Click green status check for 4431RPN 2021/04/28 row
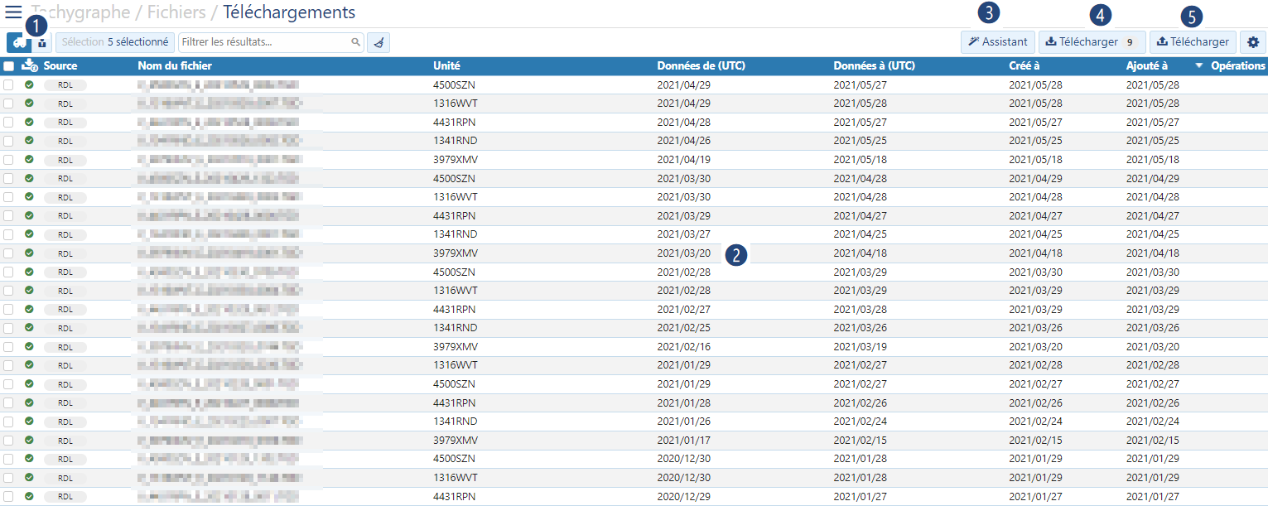The image size is (1268, 506). [x=29, y=122]
